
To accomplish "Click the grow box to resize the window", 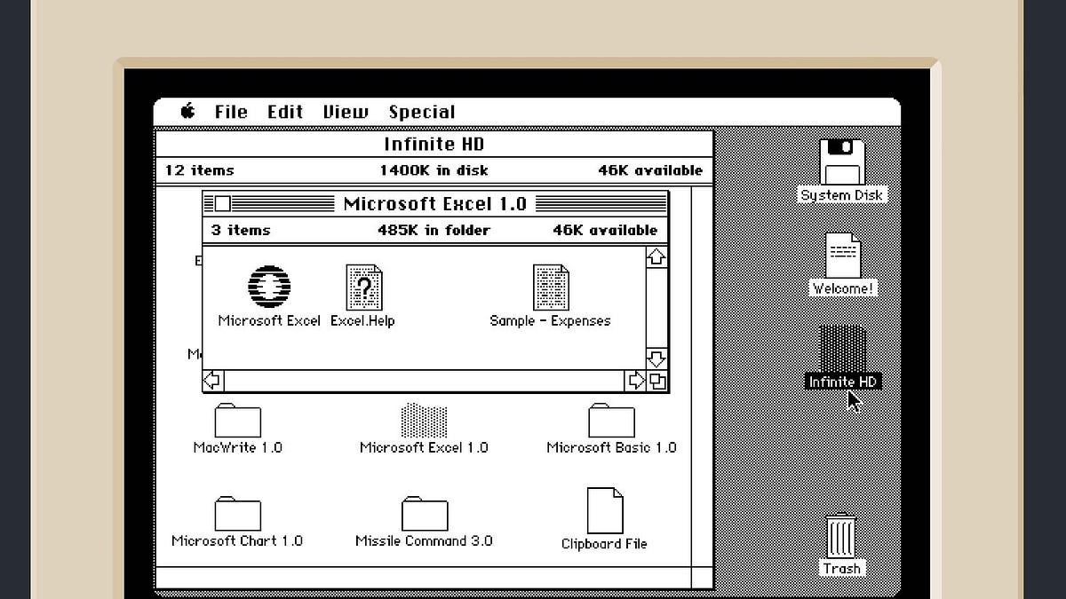I will 658,380.
